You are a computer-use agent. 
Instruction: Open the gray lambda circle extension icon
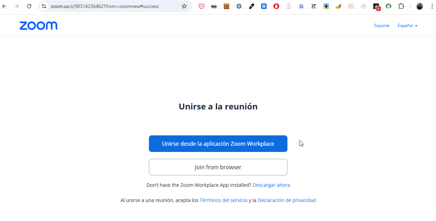click(x=289, y=6)
